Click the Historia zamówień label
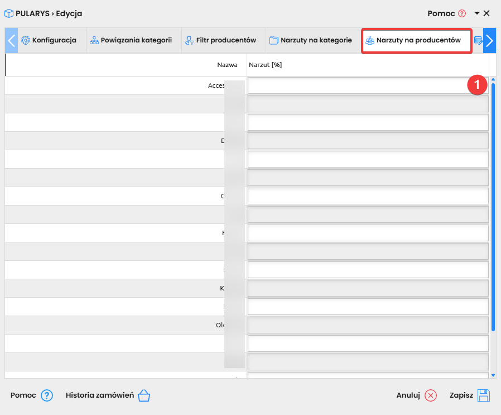501x415 pixels. (x=99, y=395)
